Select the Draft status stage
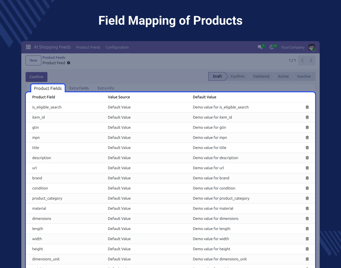Screen dimensions: 341x268 (217, 76)
